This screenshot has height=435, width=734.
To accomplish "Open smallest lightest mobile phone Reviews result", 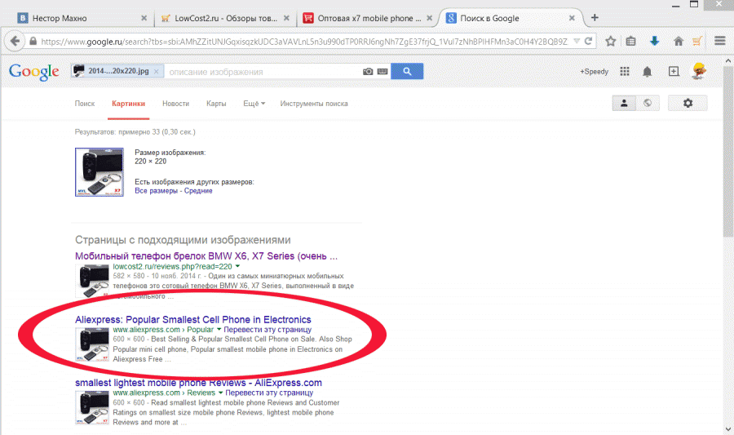I will click(198, 383).
